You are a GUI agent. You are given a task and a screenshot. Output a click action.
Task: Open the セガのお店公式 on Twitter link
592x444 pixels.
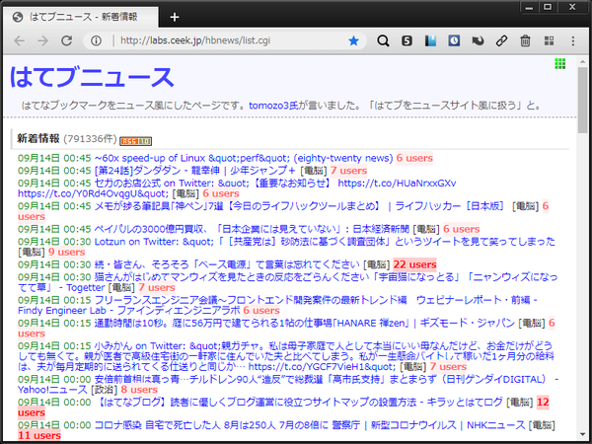click(x=237, y=188)
